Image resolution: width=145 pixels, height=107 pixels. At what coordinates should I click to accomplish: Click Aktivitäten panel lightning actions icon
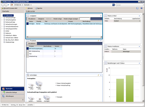point(99,75)
